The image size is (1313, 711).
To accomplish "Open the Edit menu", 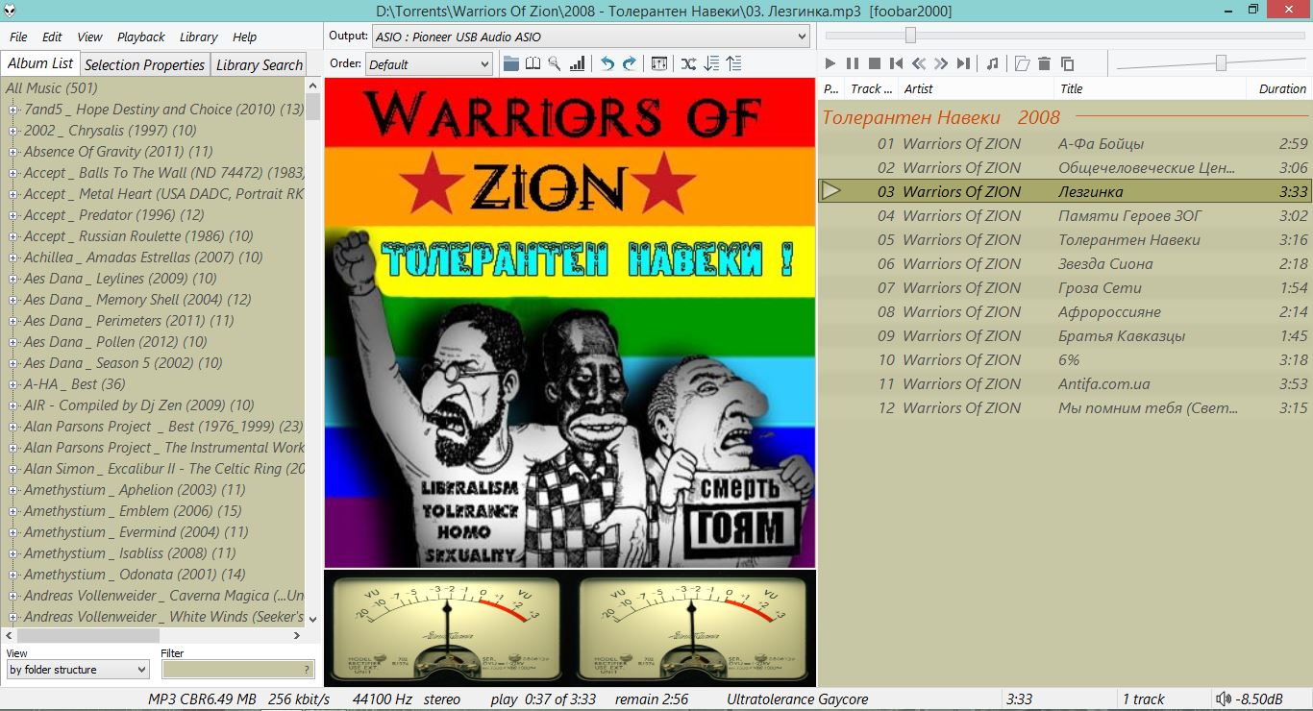I will [52, 37].
